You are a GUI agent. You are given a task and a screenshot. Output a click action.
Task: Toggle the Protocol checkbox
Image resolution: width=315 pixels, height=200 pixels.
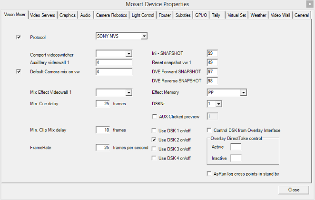pos(19,37)
